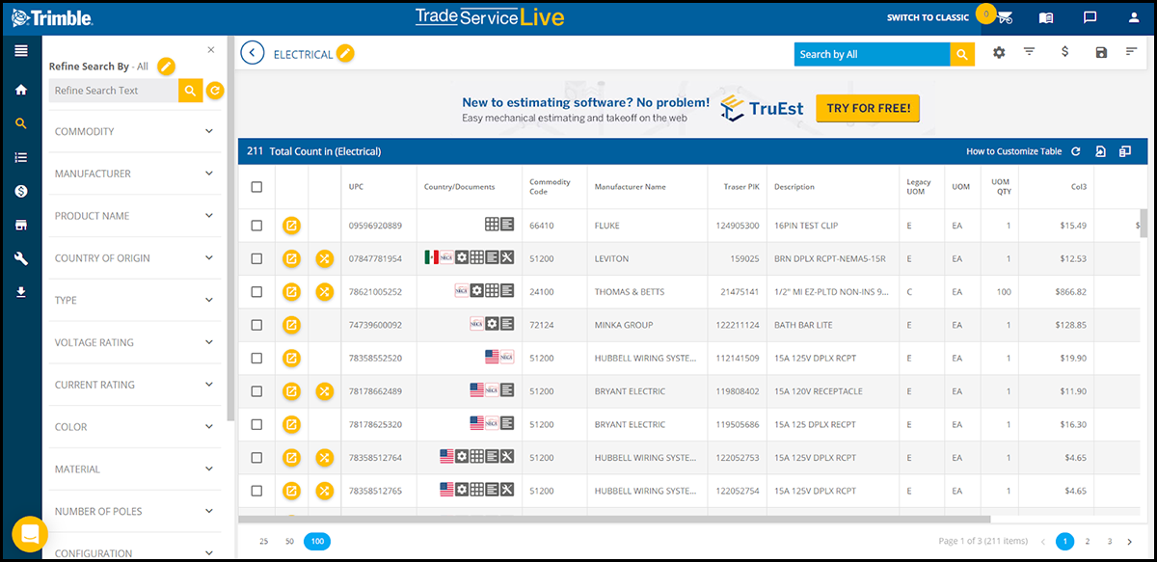Open How to Customize Table link

point(1014,151)
